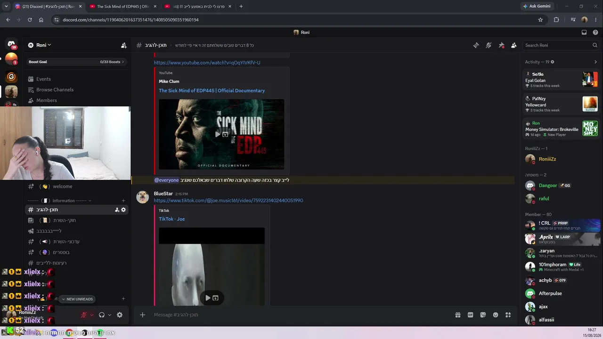The image size is (603, 339).
Task: Show pinned messages in channel header
Action: point(501,45)
